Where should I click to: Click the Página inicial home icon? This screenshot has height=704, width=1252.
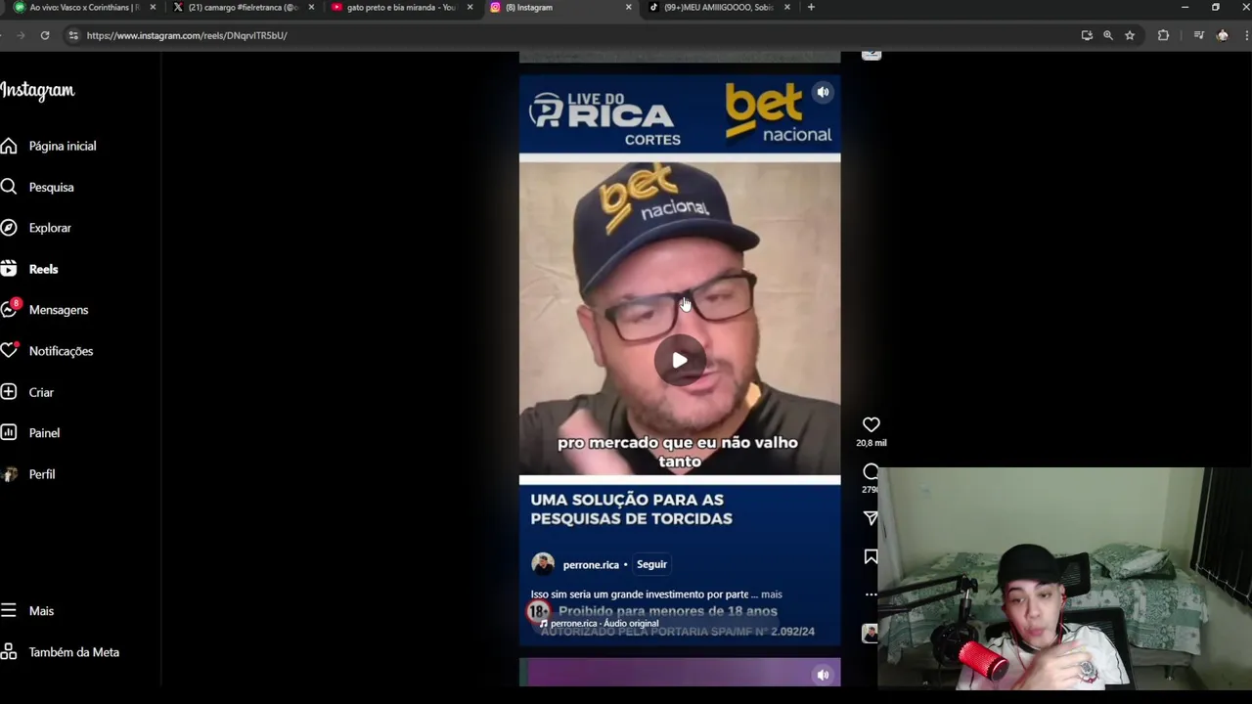click(x=9, y=146)
